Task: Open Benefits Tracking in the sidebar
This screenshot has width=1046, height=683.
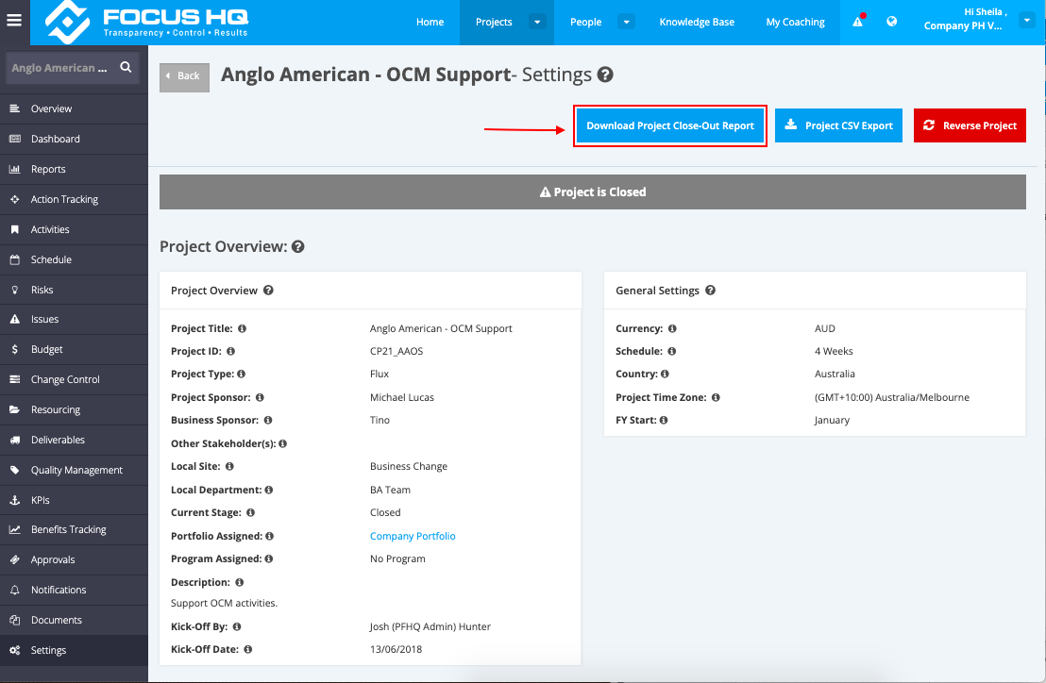Action: click(x=74, y=530)
